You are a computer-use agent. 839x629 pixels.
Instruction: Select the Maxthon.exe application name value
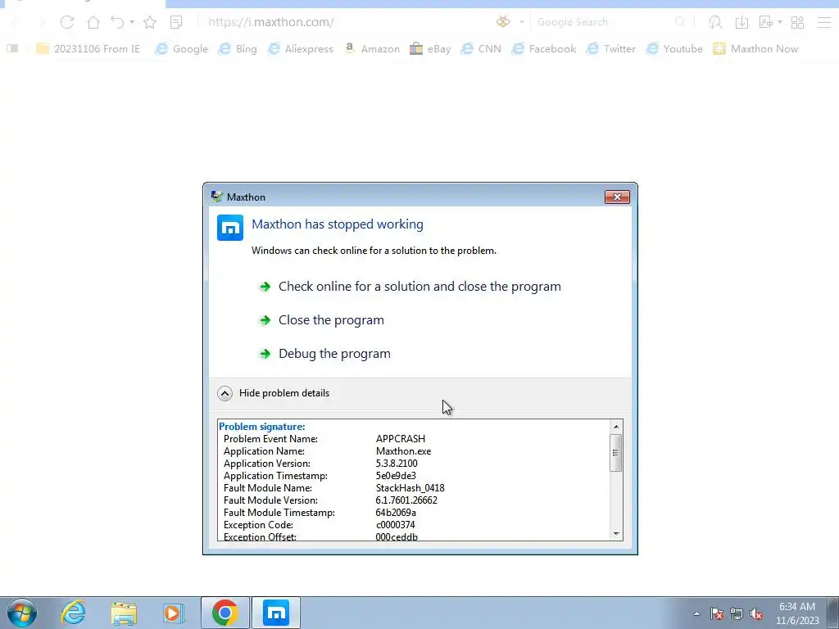pos(403,451)
